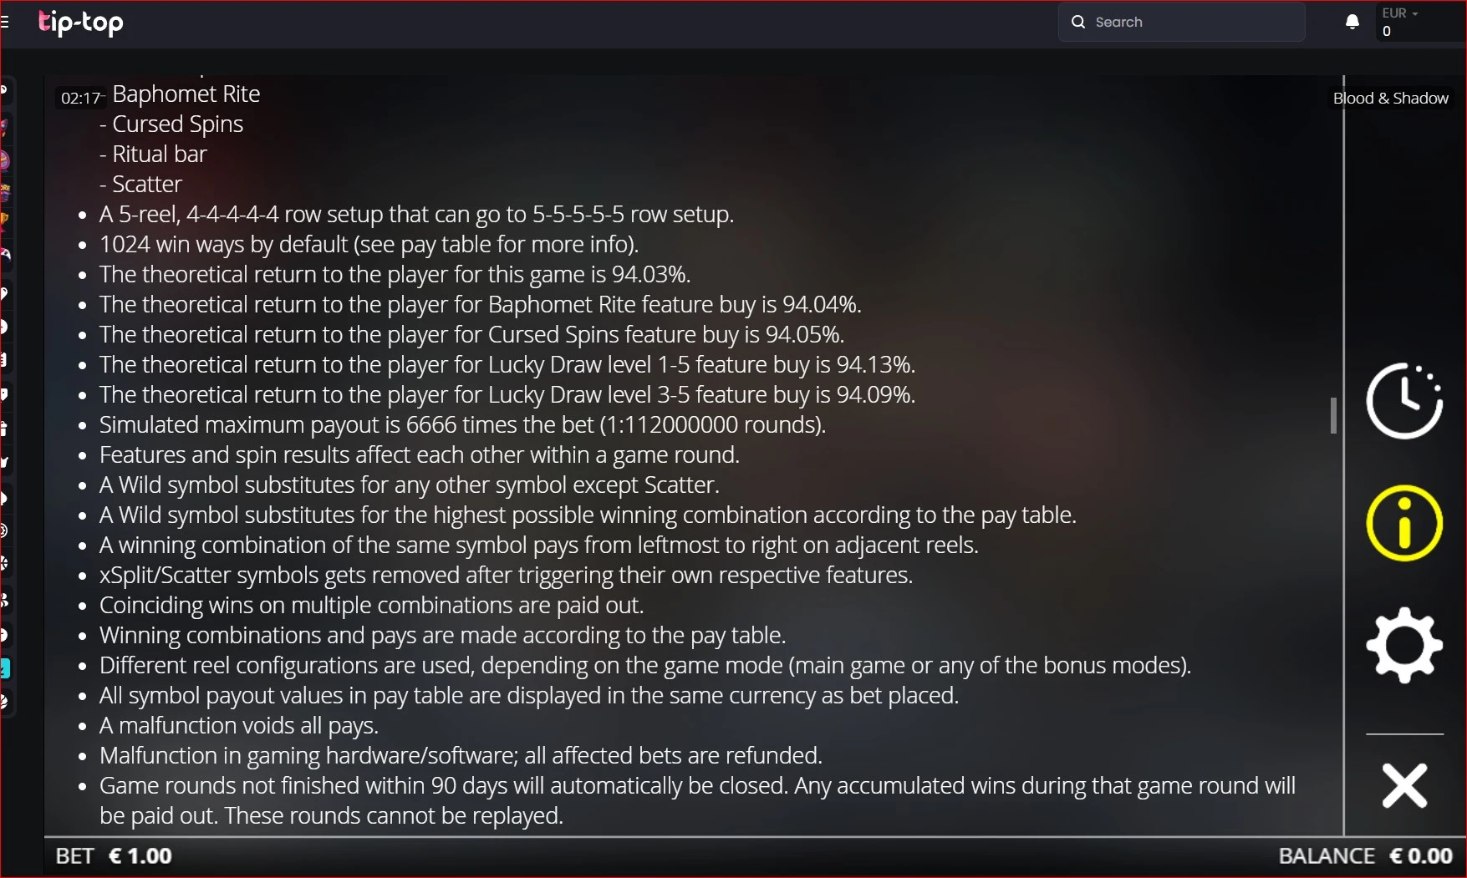Open the game history clock icon

click(x=1404, y=401)
